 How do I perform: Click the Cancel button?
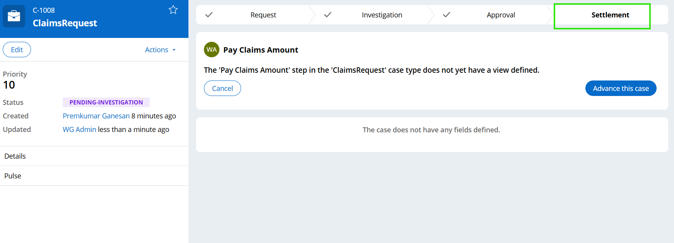coord(222,88)
